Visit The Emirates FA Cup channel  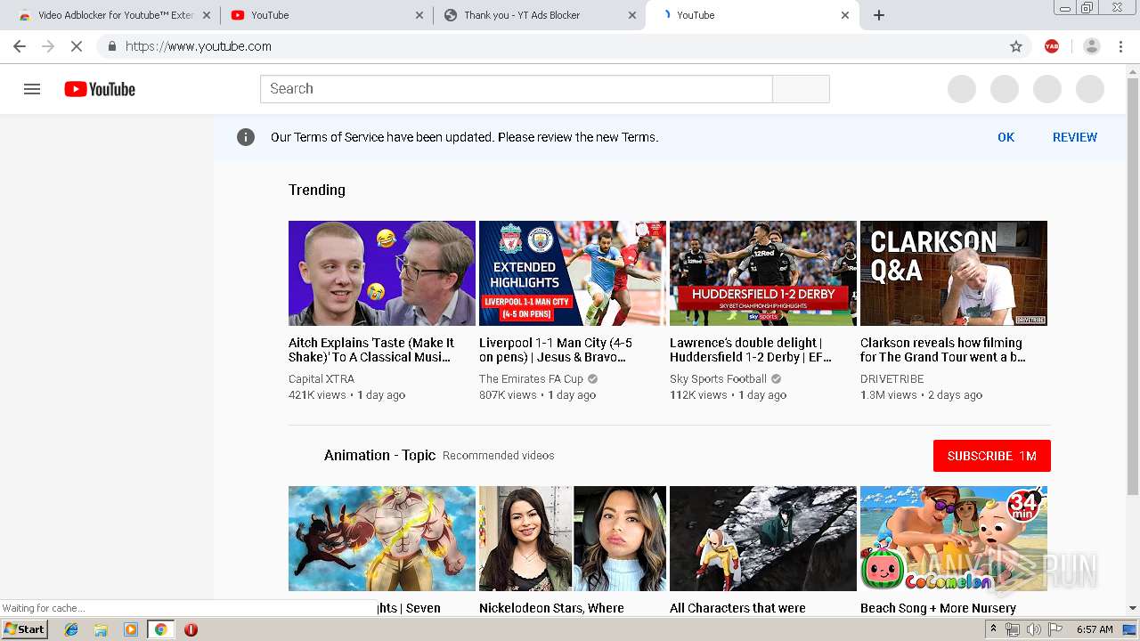(531, 378)
